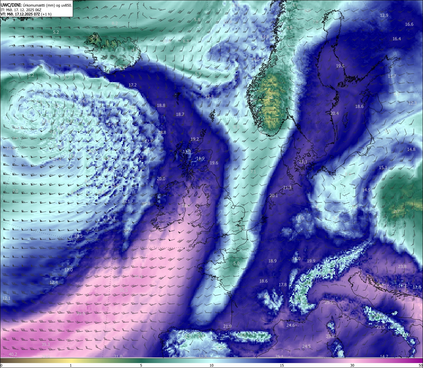Click the 17.8 value label
The image size is (423, 368).
(283, 284)
